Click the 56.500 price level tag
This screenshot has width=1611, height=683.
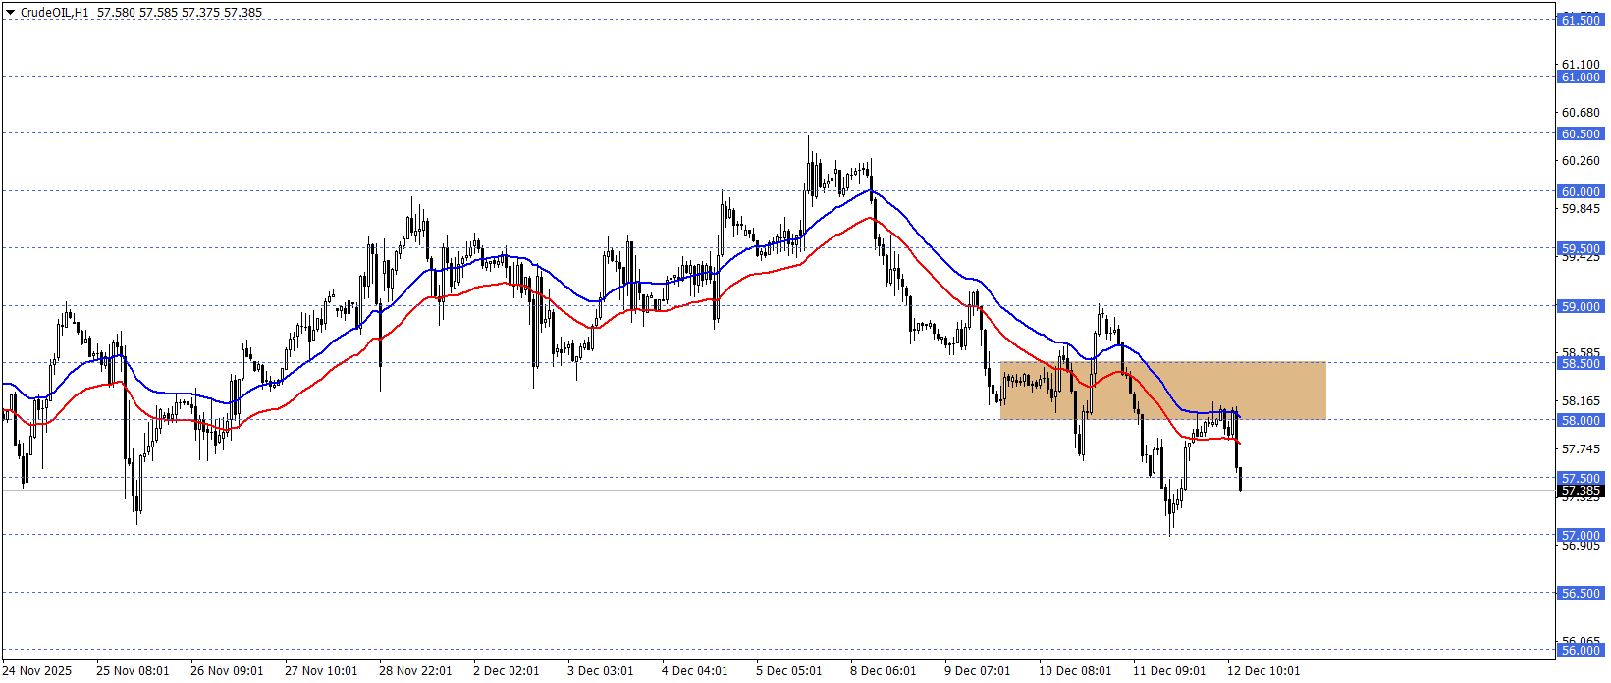pos(1580,594)
